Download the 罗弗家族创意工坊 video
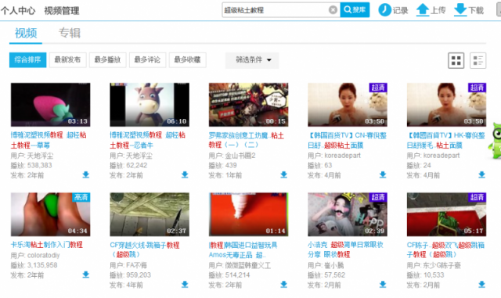The width and height of the screenshot is (501, 298). click(x=283, y=174)
